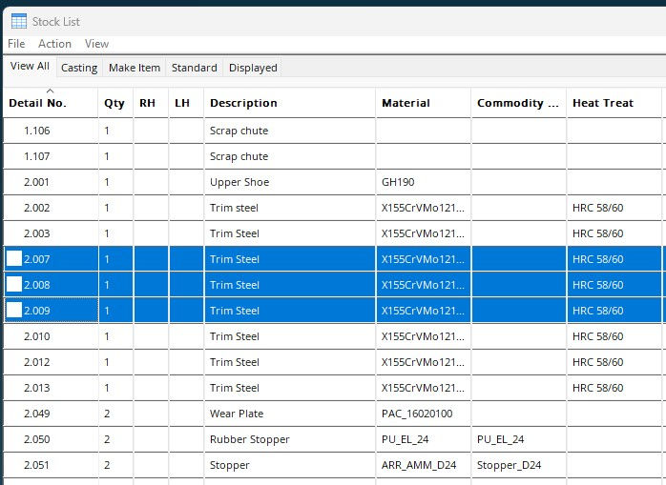Click X155CrVMo121 material in row 2.003
Viewport: 666px width, 485px height.
(x=423, y=233)
